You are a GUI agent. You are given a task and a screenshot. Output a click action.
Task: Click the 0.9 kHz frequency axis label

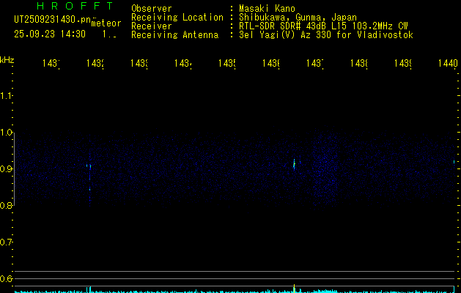click(6, 169)
